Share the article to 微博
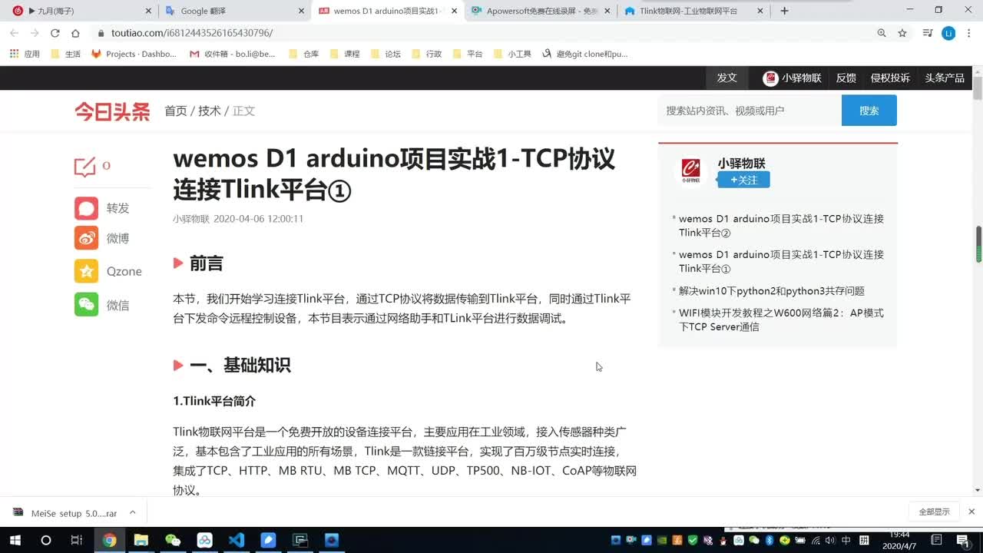Screen dimensions: 983x553 pos(87,238)
